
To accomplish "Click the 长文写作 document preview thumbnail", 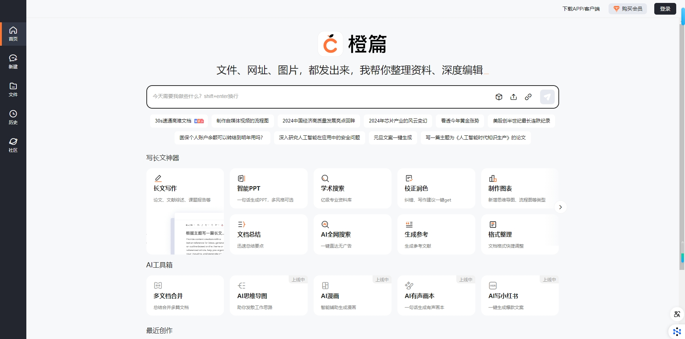I will [x=198, y=233].
